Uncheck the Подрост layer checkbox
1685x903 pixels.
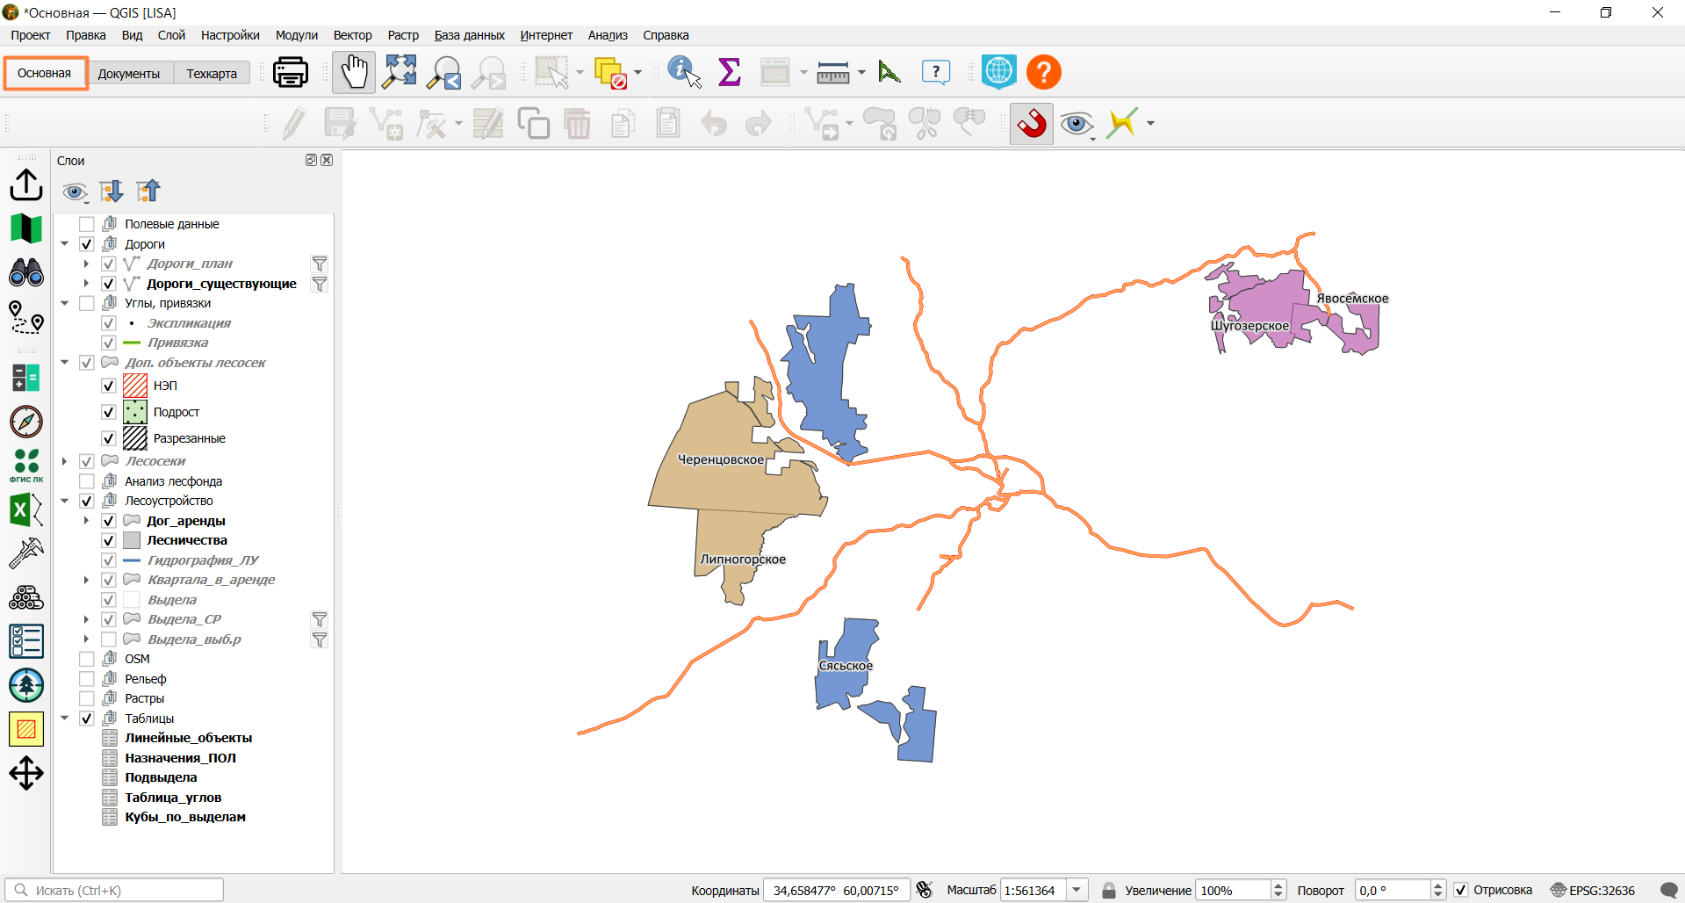point(109,412)
